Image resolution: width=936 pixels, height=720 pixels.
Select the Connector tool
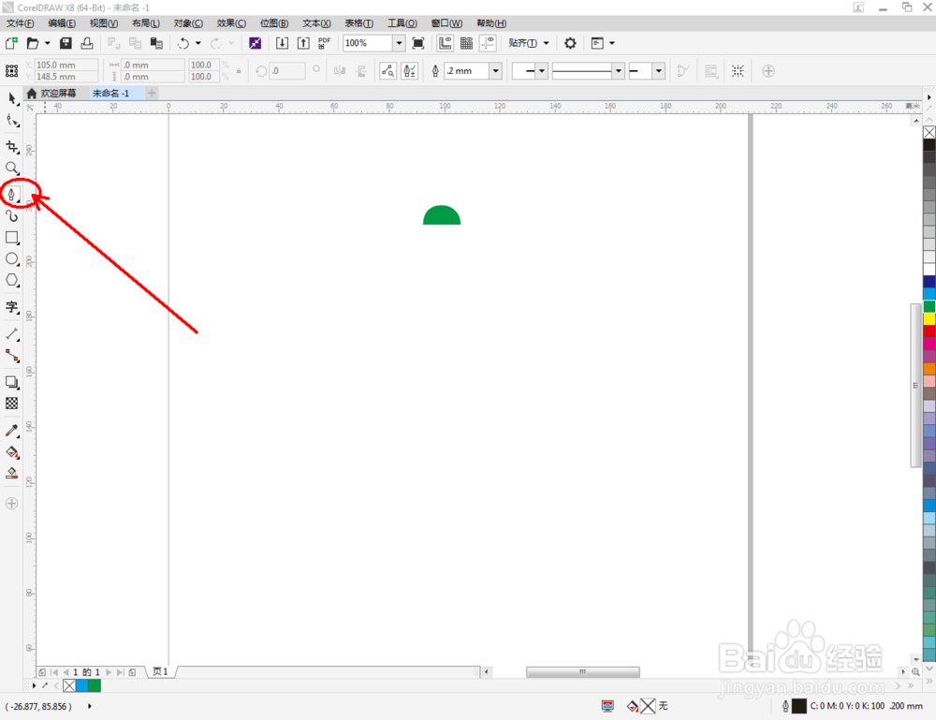pos(12,356)
